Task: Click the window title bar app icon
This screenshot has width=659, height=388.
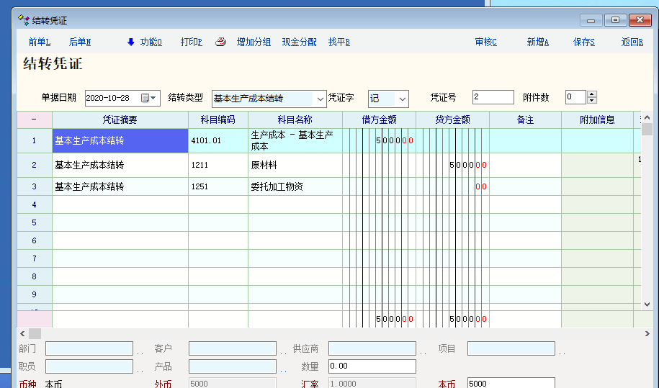Action: (x=24, y=20)
